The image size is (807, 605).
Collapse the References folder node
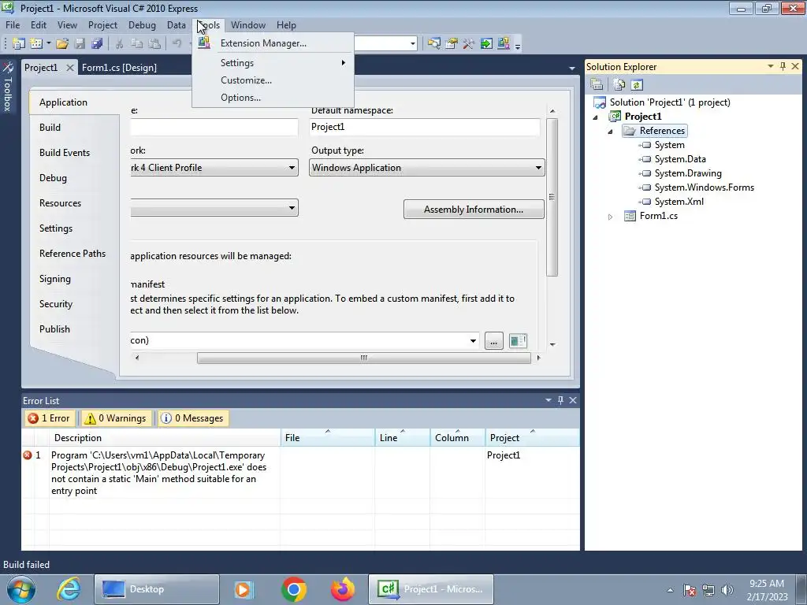(611, 132)
